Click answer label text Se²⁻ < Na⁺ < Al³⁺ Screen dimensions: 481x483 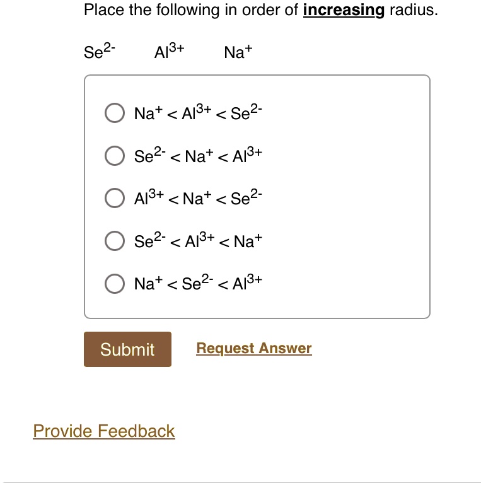tap(198, 156)
